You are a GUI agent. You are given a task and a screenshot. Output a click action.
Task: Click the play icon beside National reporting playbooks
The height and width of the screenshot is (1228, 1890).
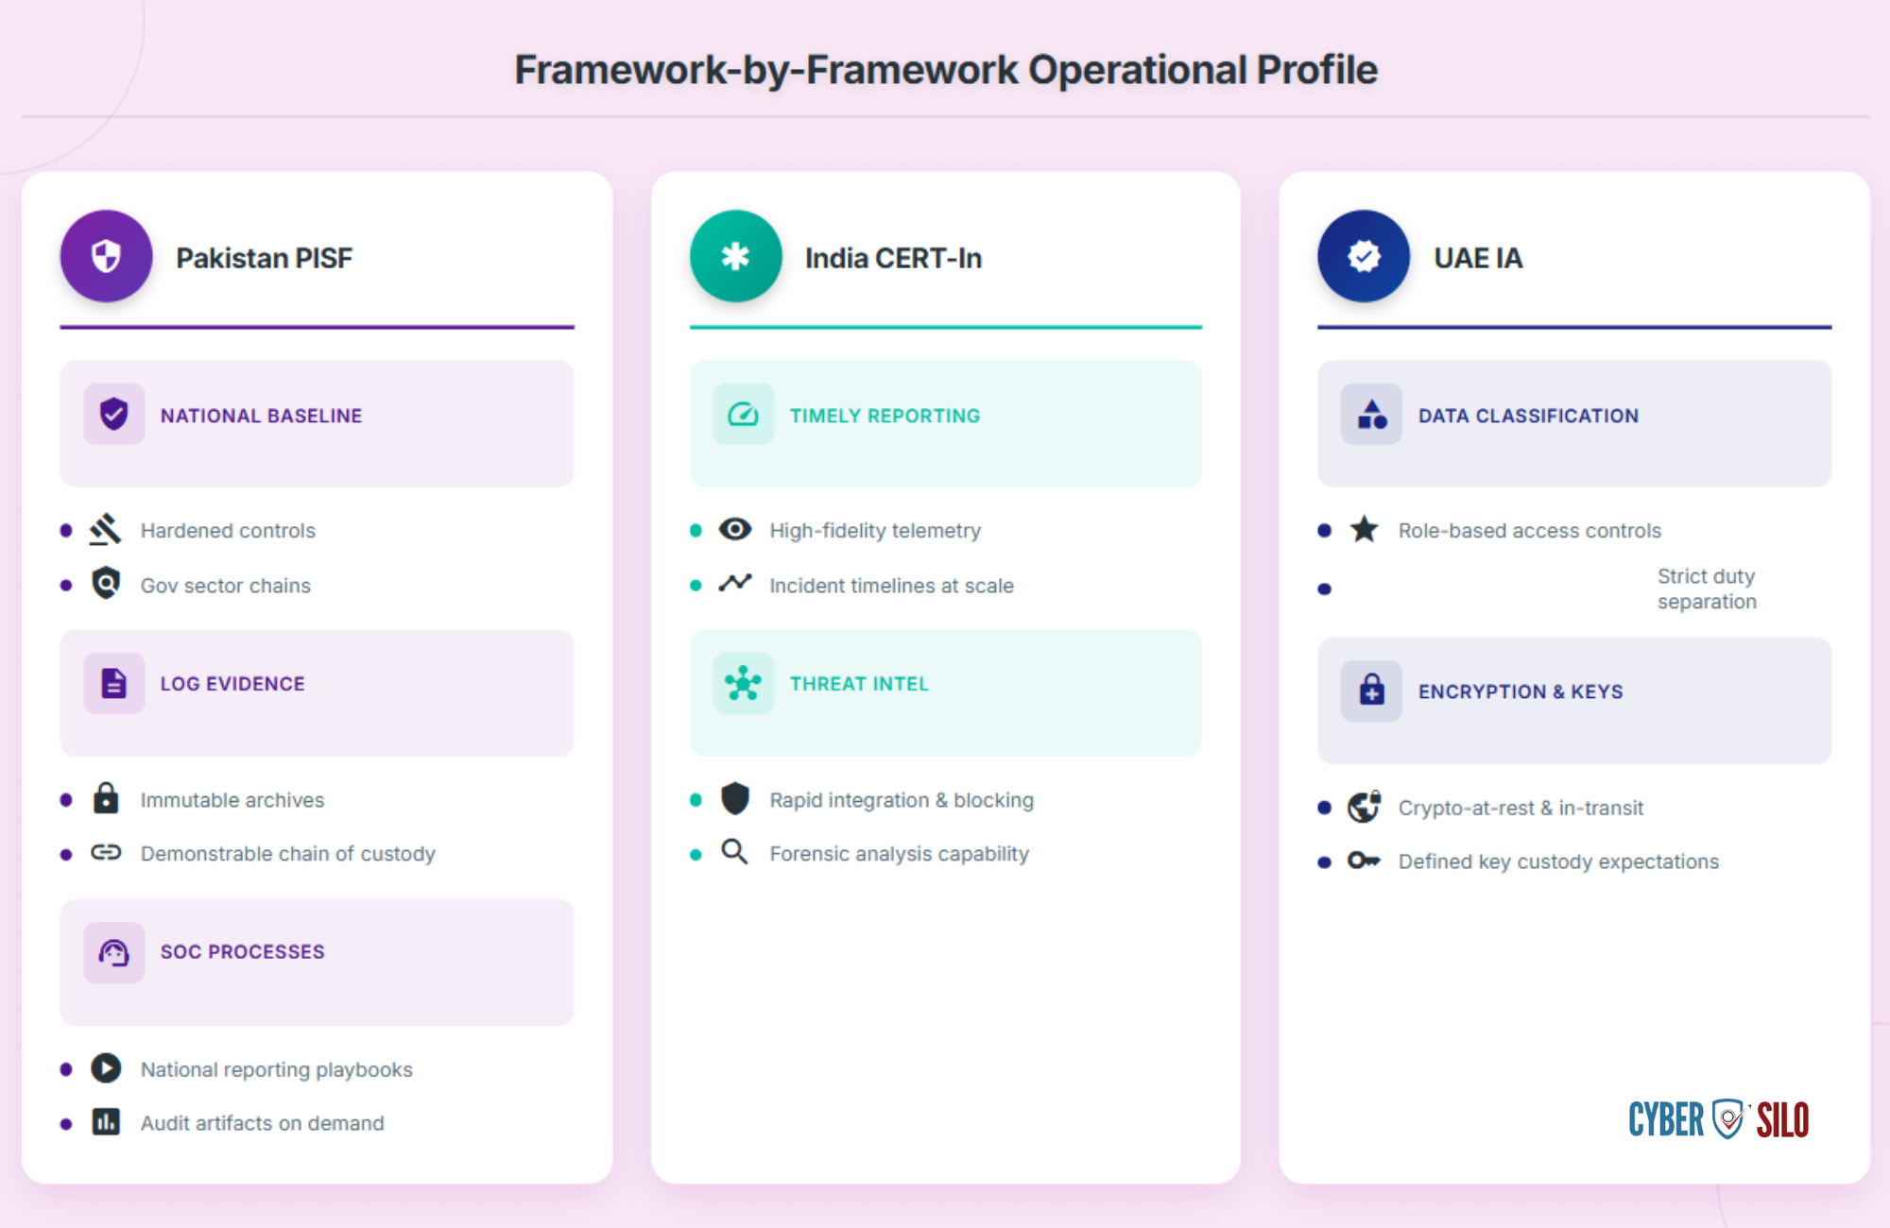coord(106,1068)
